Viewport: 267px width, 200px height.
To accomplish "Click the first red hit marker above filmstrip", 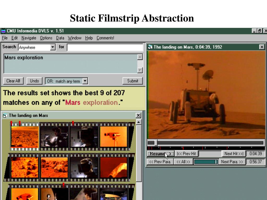I will (11, 123).
